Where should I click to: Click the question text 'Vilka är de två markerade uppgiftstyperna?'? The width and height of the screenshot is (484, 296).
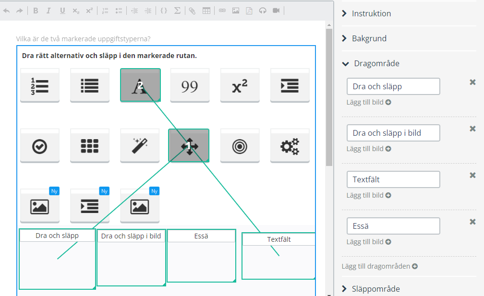pyautogui.click(x=84, y=39)
